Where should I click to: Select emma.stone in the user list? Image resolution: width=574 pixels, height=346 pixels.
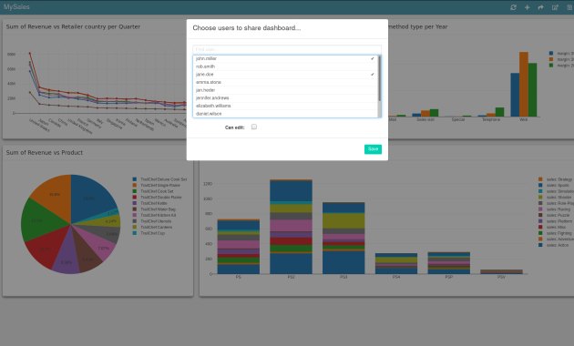(285, 82)
